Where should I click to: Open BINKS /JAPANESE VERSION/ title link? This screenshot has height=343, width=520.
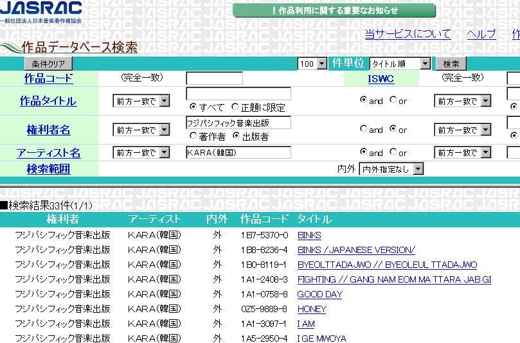tap(356, 250)
